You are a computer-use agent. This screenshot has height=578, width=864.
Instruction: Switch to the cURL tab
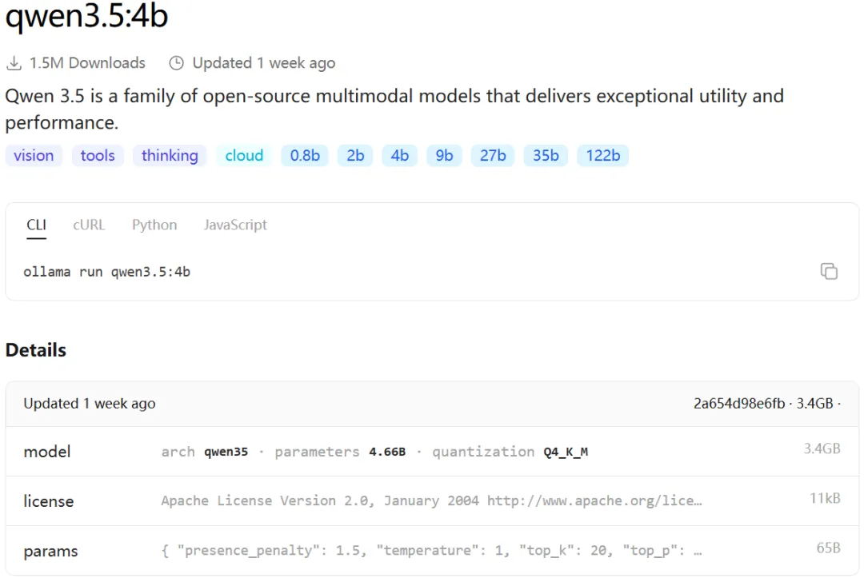click(89, 225)
